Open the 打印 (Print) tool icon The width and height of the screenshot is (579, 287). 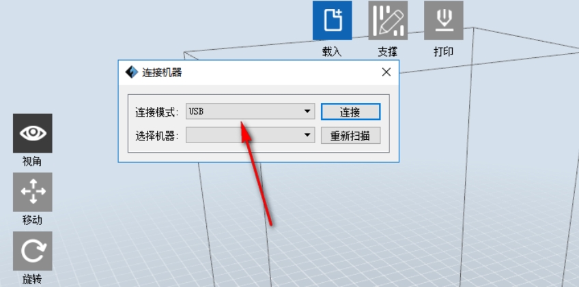click(444, 20)
